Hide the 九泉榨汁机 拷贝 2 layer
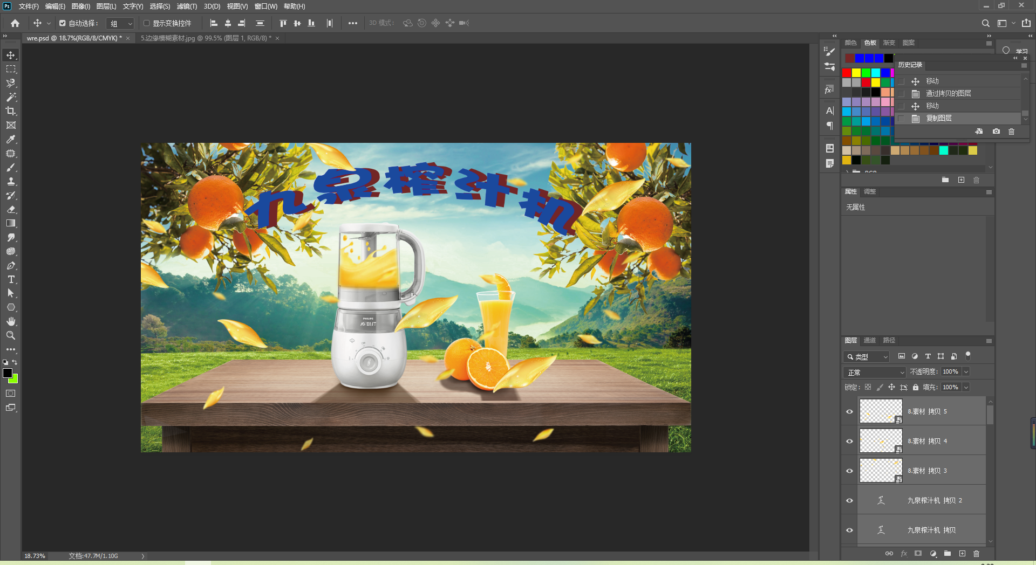1036x565 pixels. pyautogui.click(x=849, y=500)
